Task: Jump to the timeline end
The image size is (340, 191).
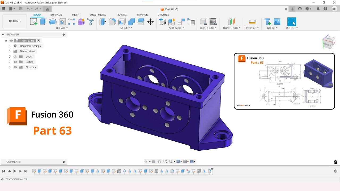Action: tap(26, 171)
